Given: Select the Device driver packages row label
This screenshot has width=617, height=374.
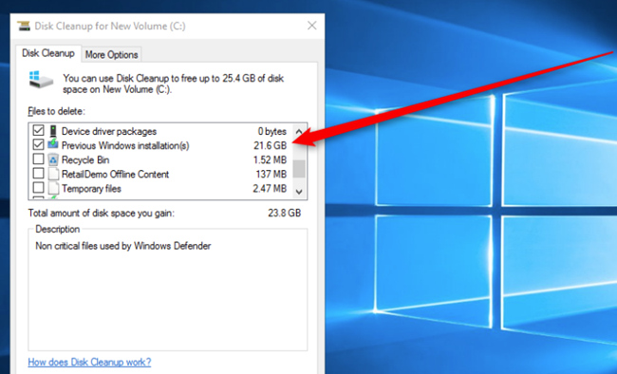Looking at the screenshot, I should pyautogui.click(x=109, y=132).
